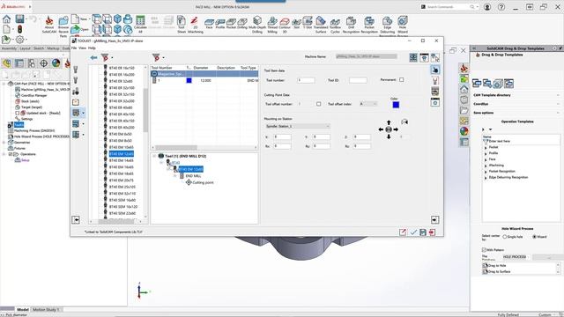The width and height of the screenshot is (564, 317).
Task: Click green checkmark confirm icon in ToolKit
Action: tap(413, 232)
